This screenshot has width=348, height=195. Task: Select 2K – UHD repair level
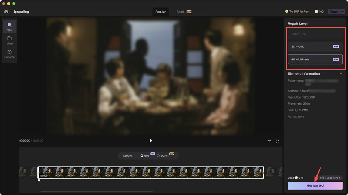pos(315,46)
